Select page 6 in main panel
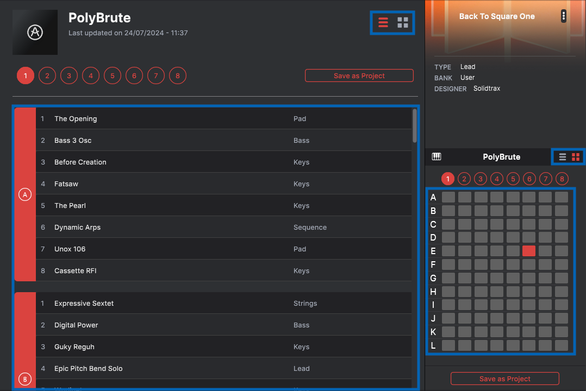The image size is (586, 391). click(x=134, y=76)
